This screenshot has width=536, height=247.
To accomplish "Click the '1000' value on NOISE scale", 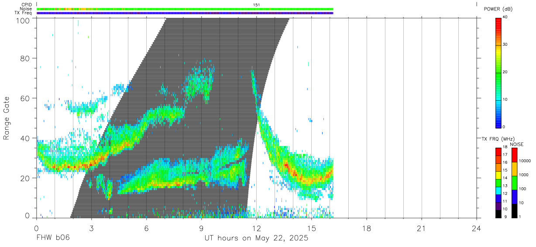I will 525,175.
